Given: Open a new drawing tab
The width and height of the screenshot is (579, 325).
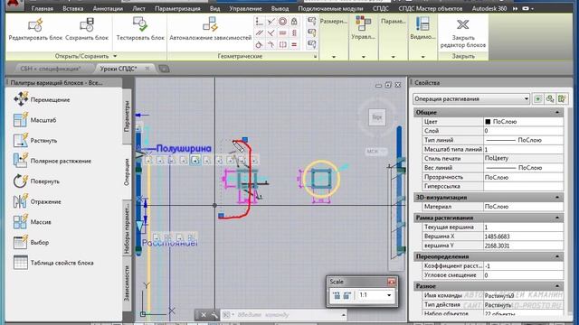Looking at the screenshot, I should 164,69.
